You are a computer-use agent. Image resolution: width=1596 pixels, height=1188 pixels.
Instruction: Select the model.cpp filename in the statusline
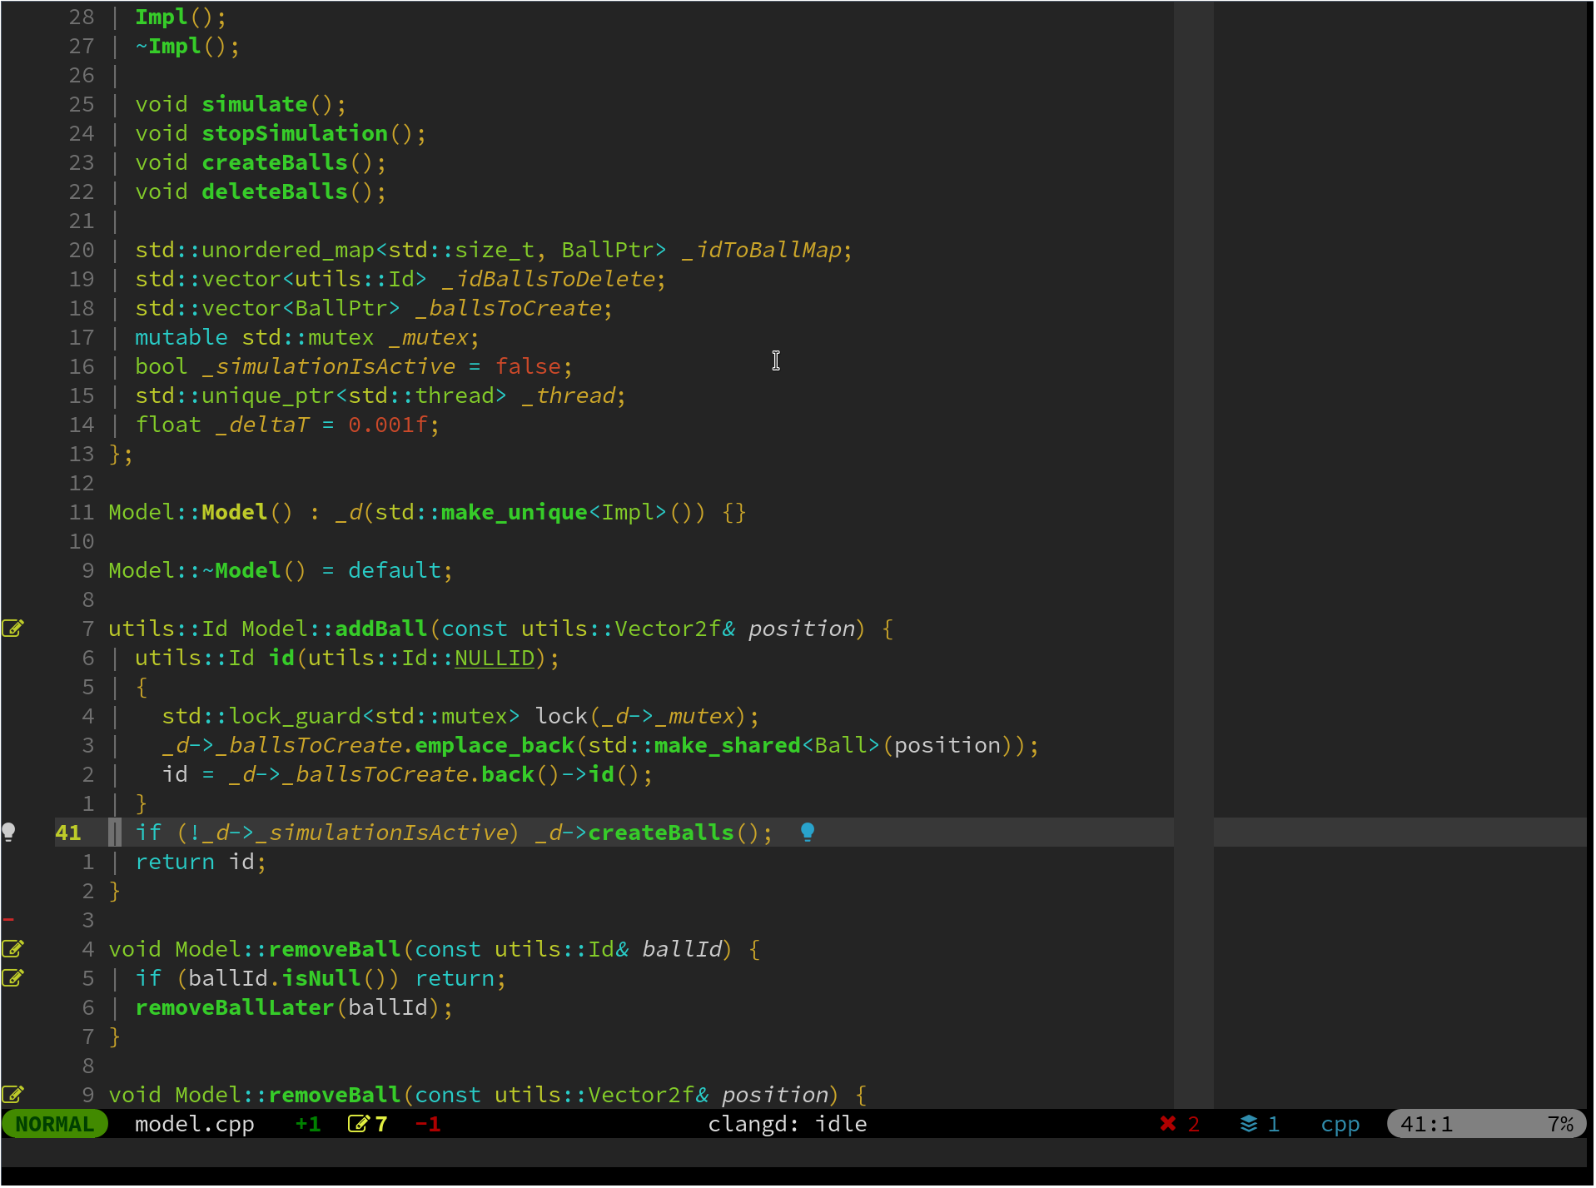coord(194,1123)
